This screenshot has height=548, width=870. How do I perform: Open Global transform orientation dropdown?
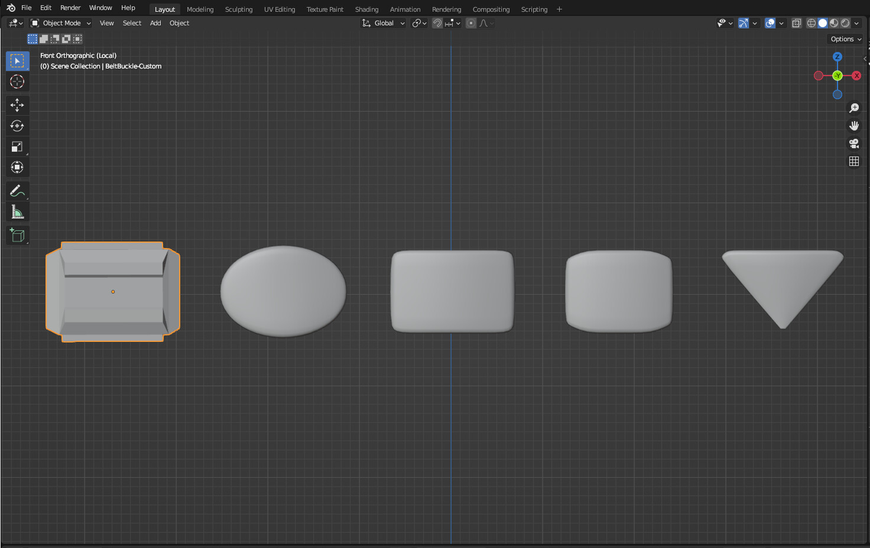(384, 23)
